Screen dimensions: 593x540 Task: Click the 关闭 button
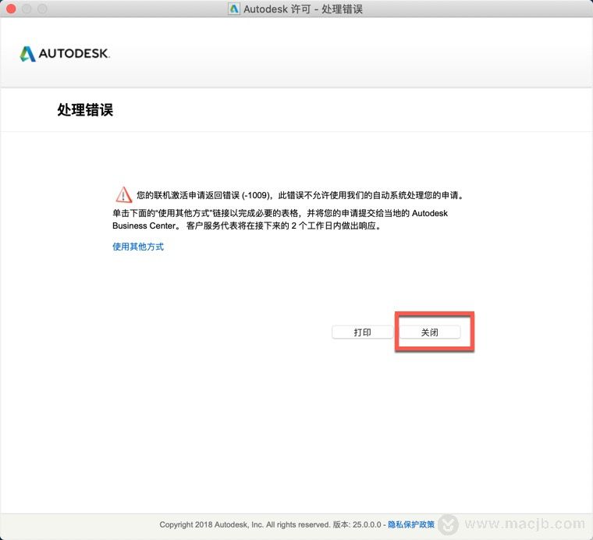430,332
